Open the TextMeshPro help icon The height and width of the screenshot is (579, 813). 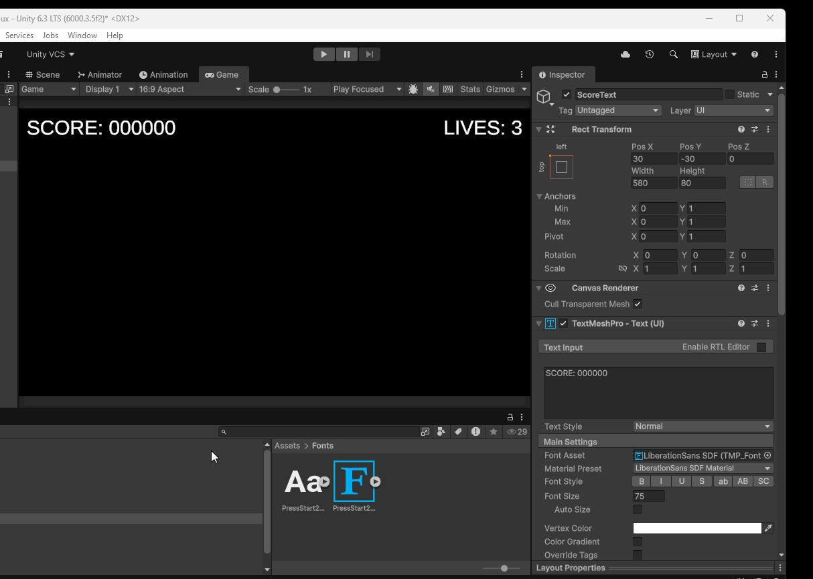741,323
